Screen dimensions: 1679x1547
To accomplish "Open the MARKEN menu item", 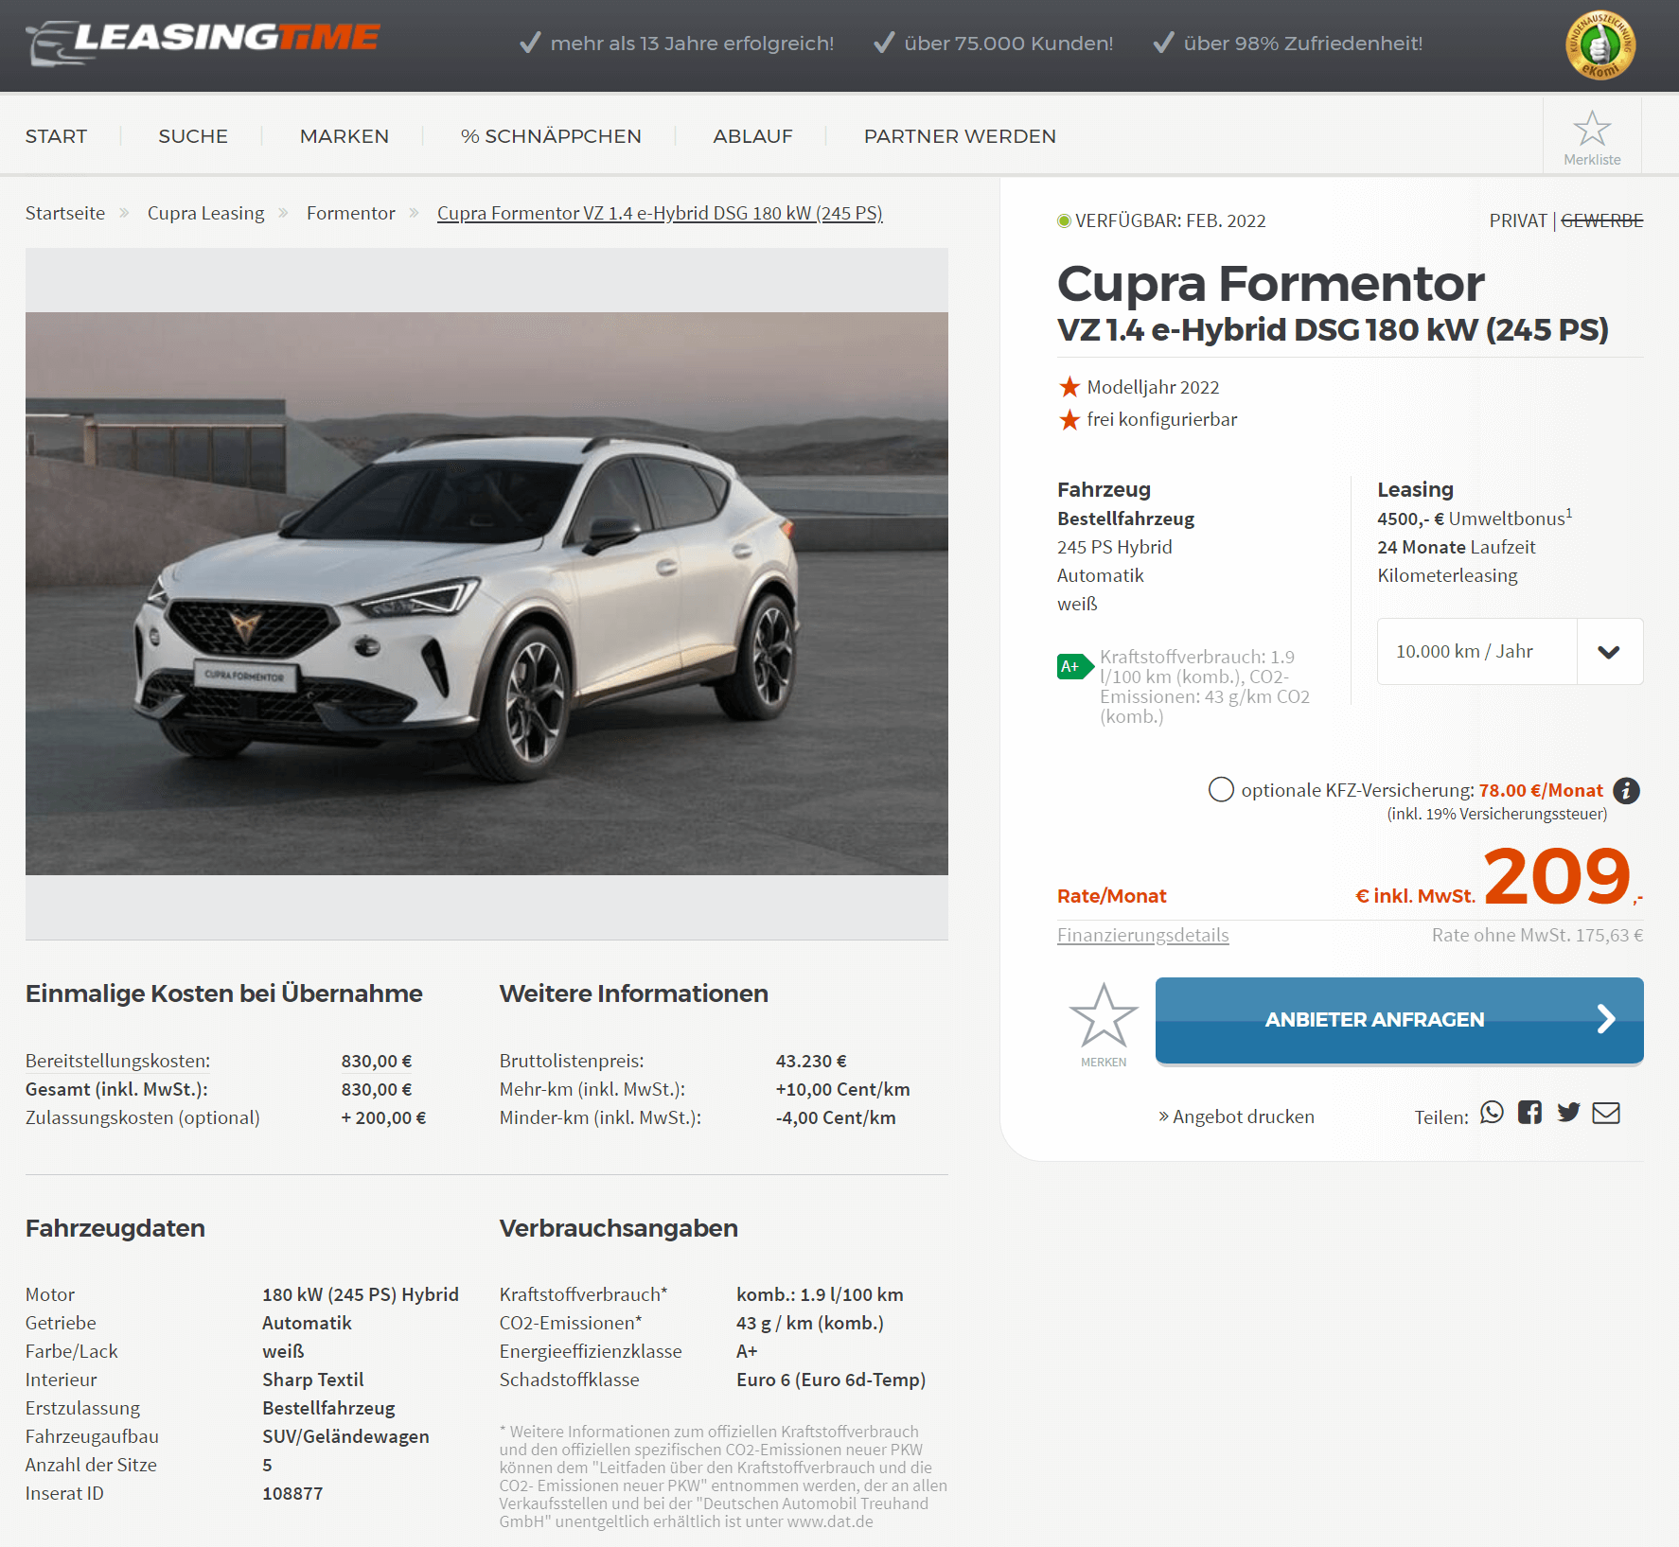I will pos(345,136).
